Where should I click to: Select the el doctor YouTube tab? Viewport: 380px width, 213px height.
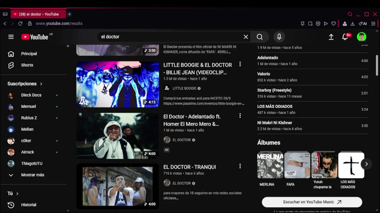(x=38, y=14)
